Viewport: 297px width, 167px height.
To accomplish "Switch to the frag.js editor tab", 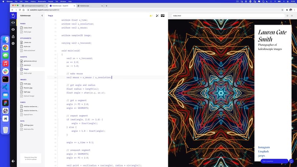I will tap(51, 16).
